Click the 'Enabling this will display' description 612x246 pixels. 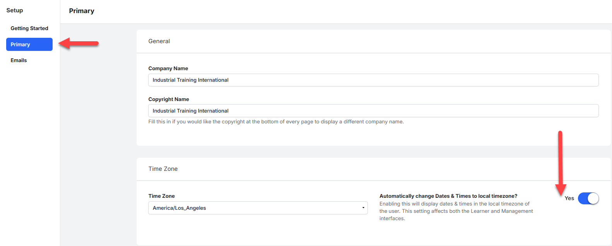[456, 211]
